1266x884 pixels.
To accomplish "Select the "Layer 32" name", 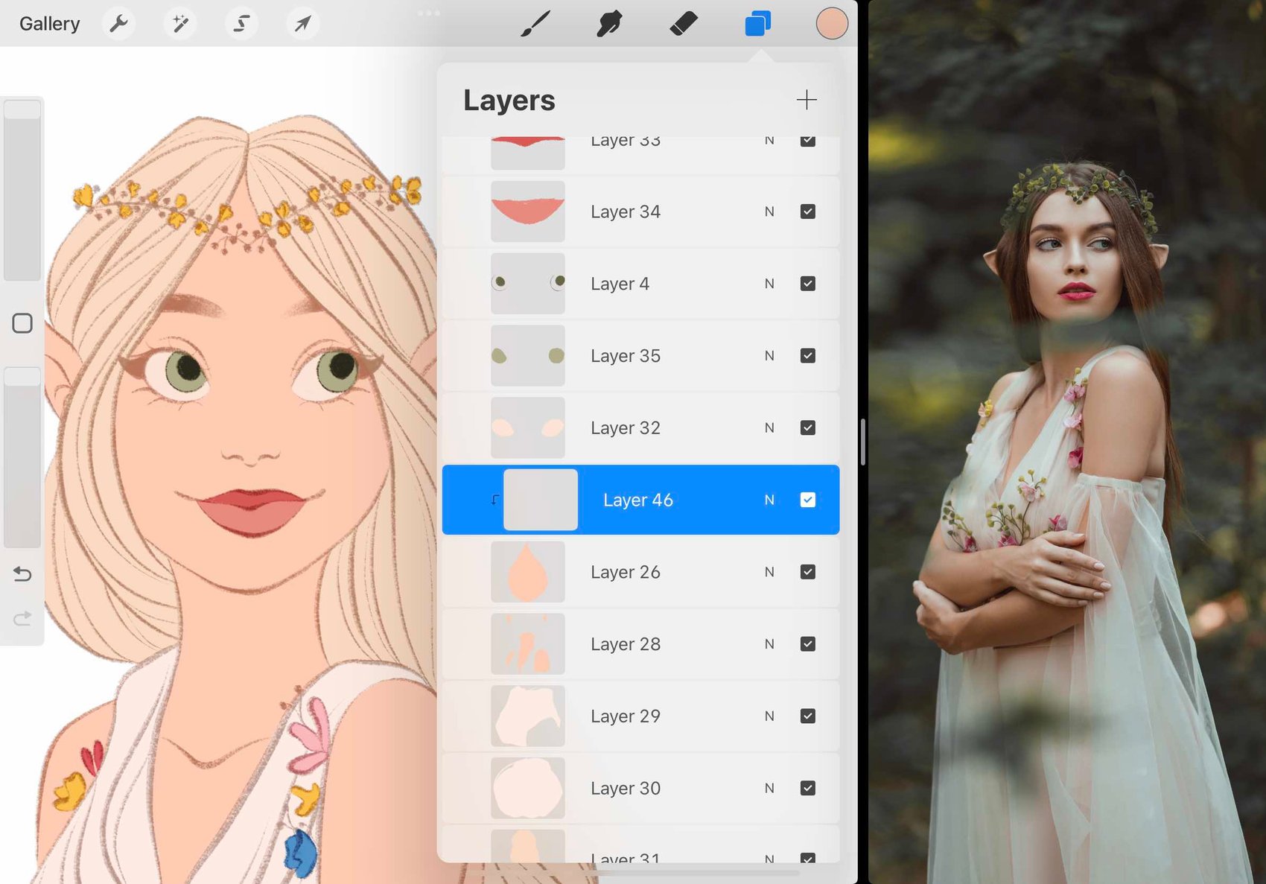I will (x=626, y=428).
